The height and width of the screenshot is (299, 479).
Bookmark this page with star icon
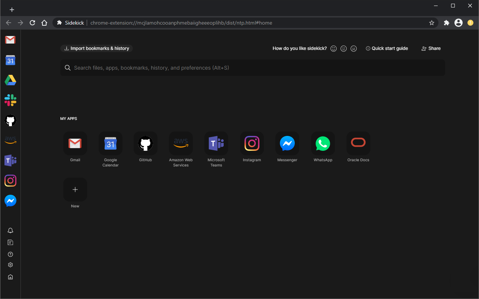pos(432,23)
